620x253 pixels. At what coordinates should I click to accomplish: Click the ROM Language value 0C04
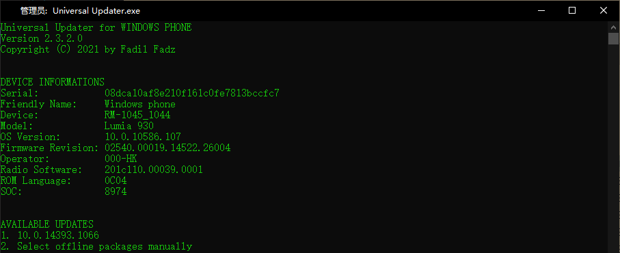tap(116, 181)
